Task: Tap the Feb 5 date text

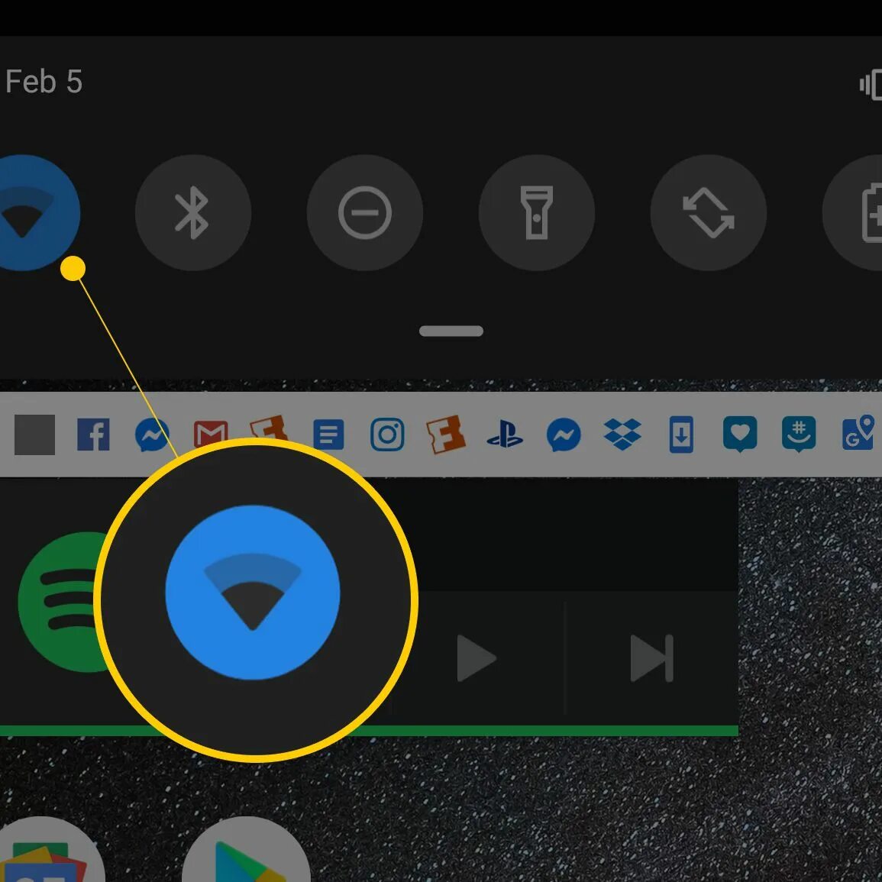Action: (x=44, y=82)
